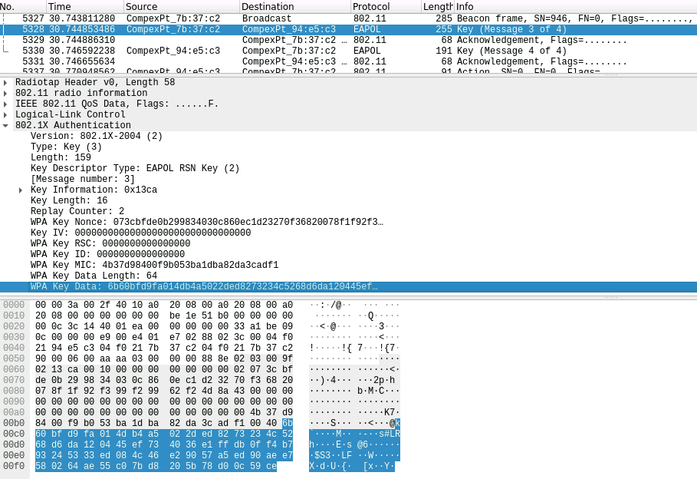Select [Message number: 3] field
This screenshot has height=479, width=697.
(x=83, y=179)
